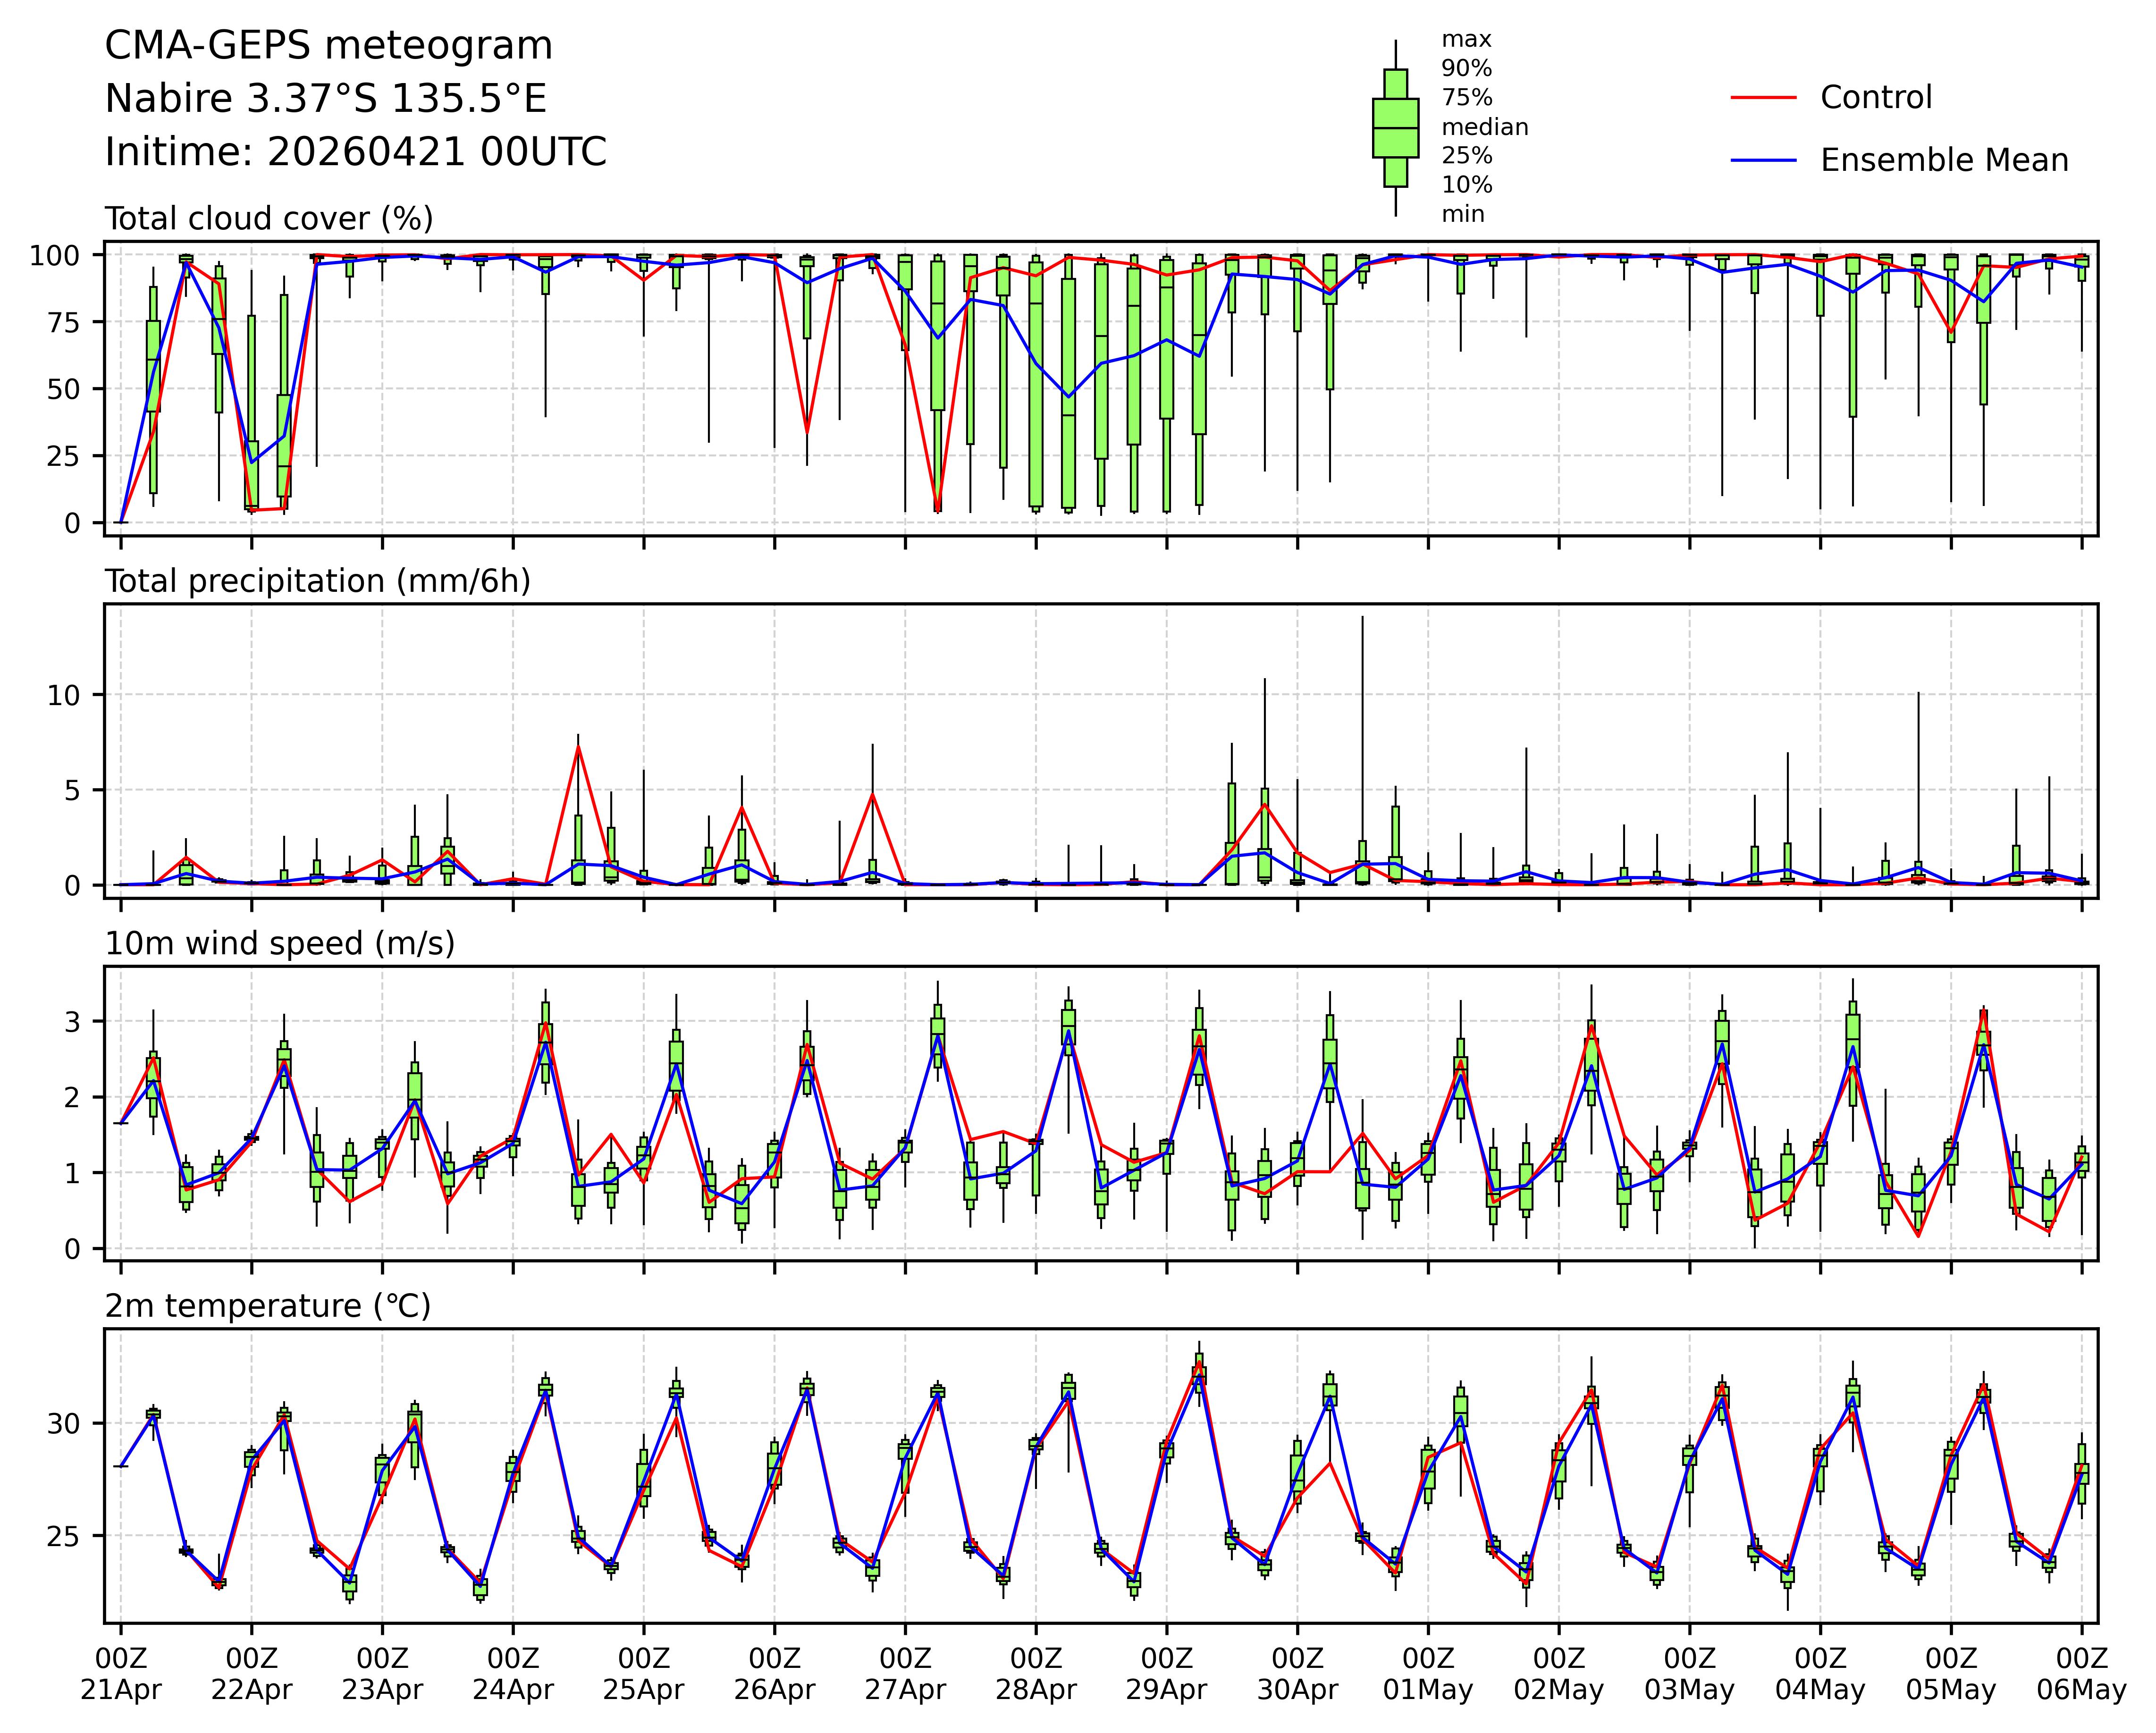Click the 'Ensemble Mean' legend text

[x=1944, y=161]
